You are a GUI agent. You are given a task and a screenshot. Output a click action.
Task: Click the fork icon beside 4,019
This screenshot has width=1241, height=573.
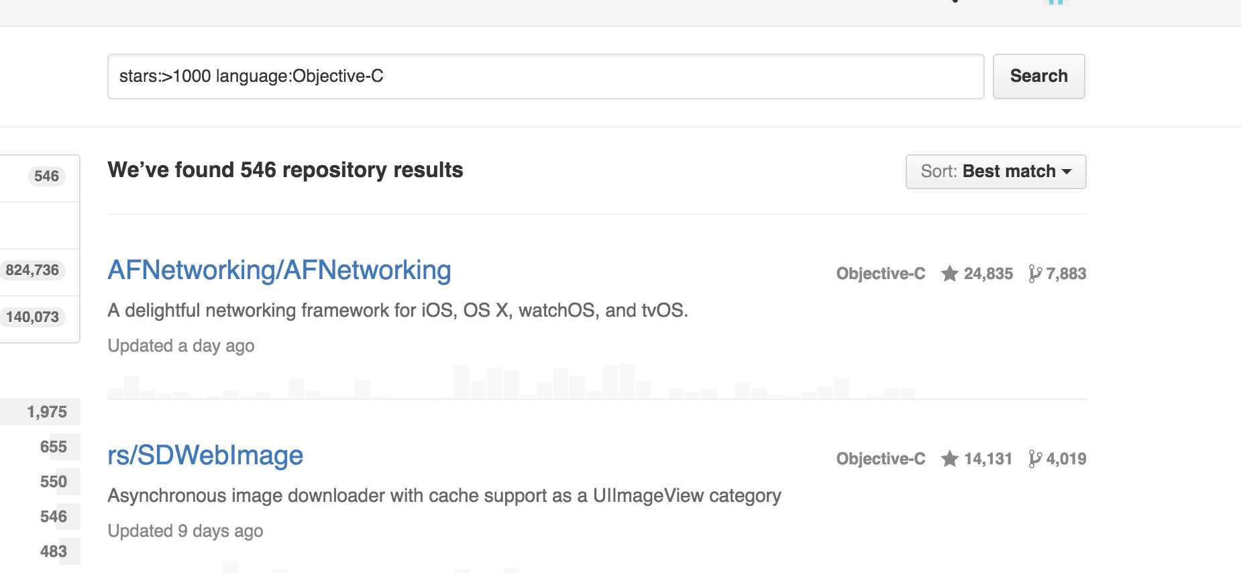point(1035,459)
